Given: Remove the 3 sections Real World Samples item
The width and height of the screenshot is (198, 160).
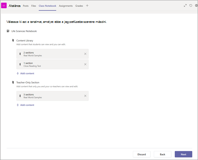Looking at the screenshot, I should (85, 96).
